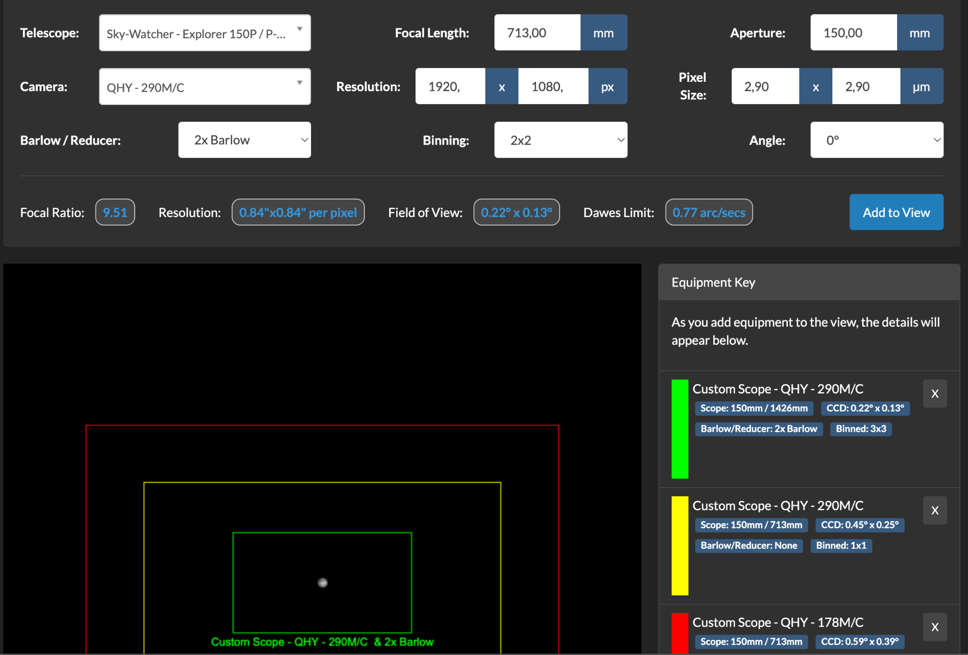Edit the horizontal Resolution field 1920

tap(450, 87)
